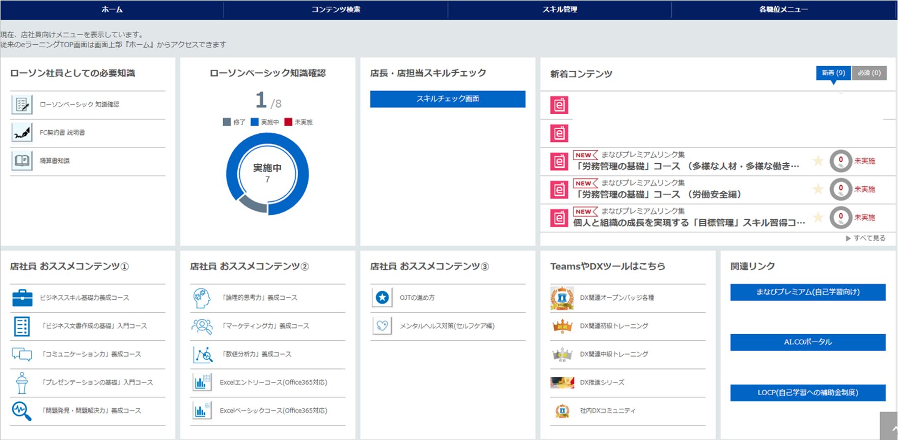This screenshot has height=440, width=898.
Task: Toggle favorite star for 多様な人材 course
Action: [818, 161]
